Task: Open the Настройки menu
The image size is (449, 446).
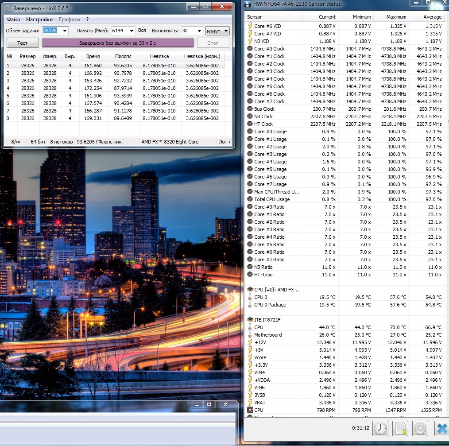Action: [39, 19]
